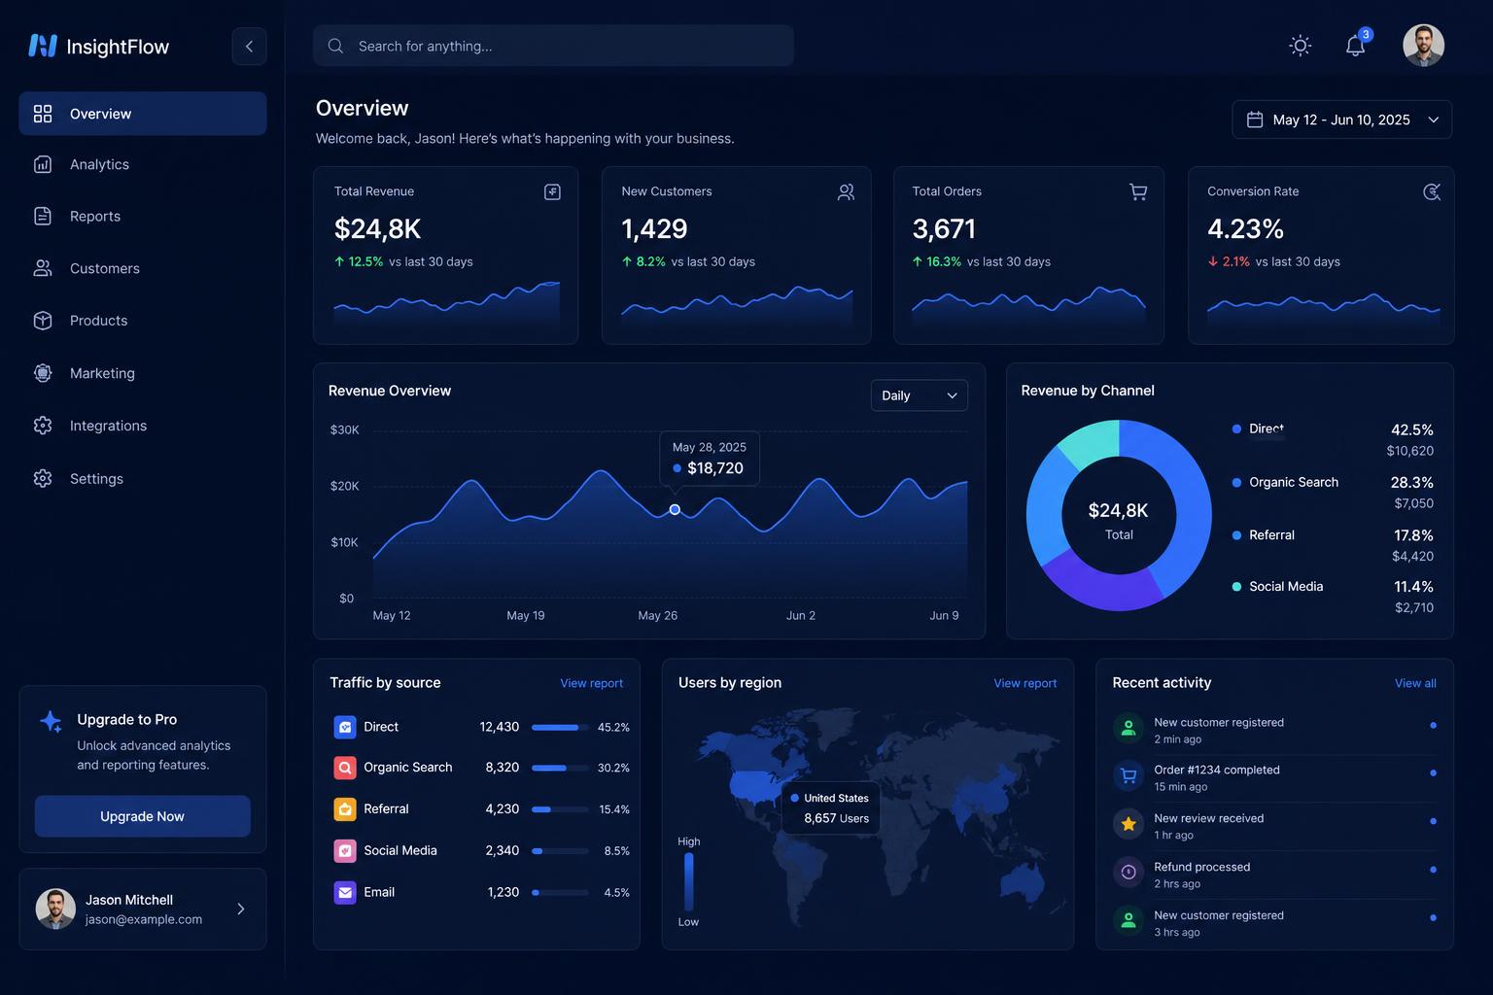
Task: Click the New review received star icon
Action: click(x=1128, y=824)
